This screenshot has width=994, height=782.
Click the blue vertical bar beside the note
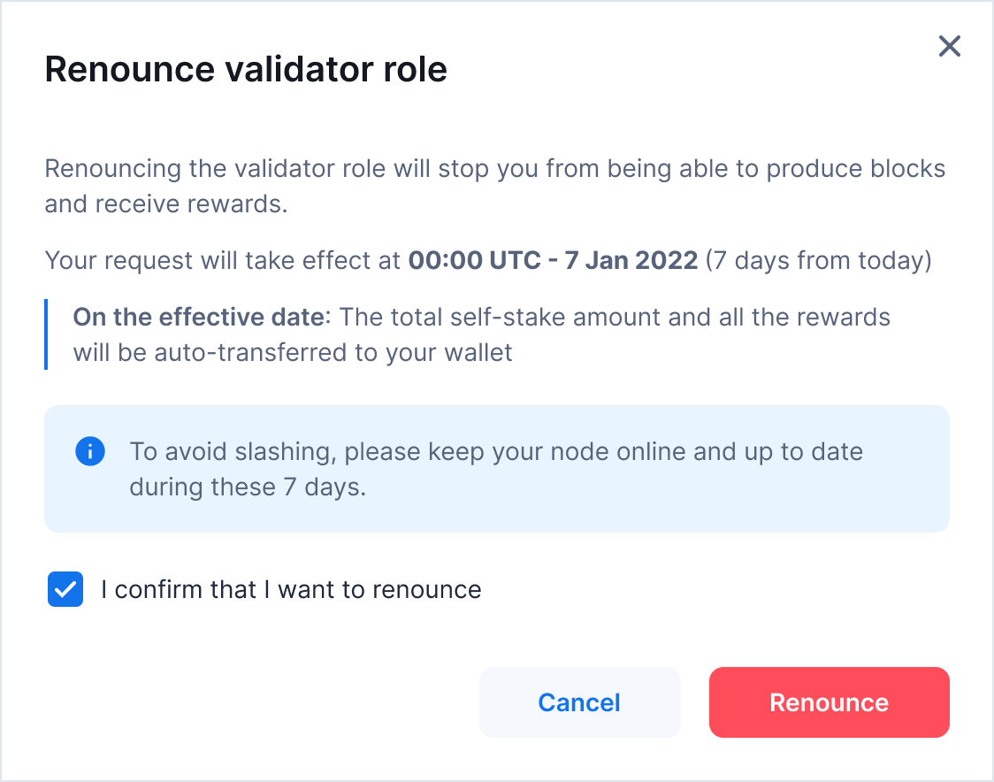(x=46, y=334)
